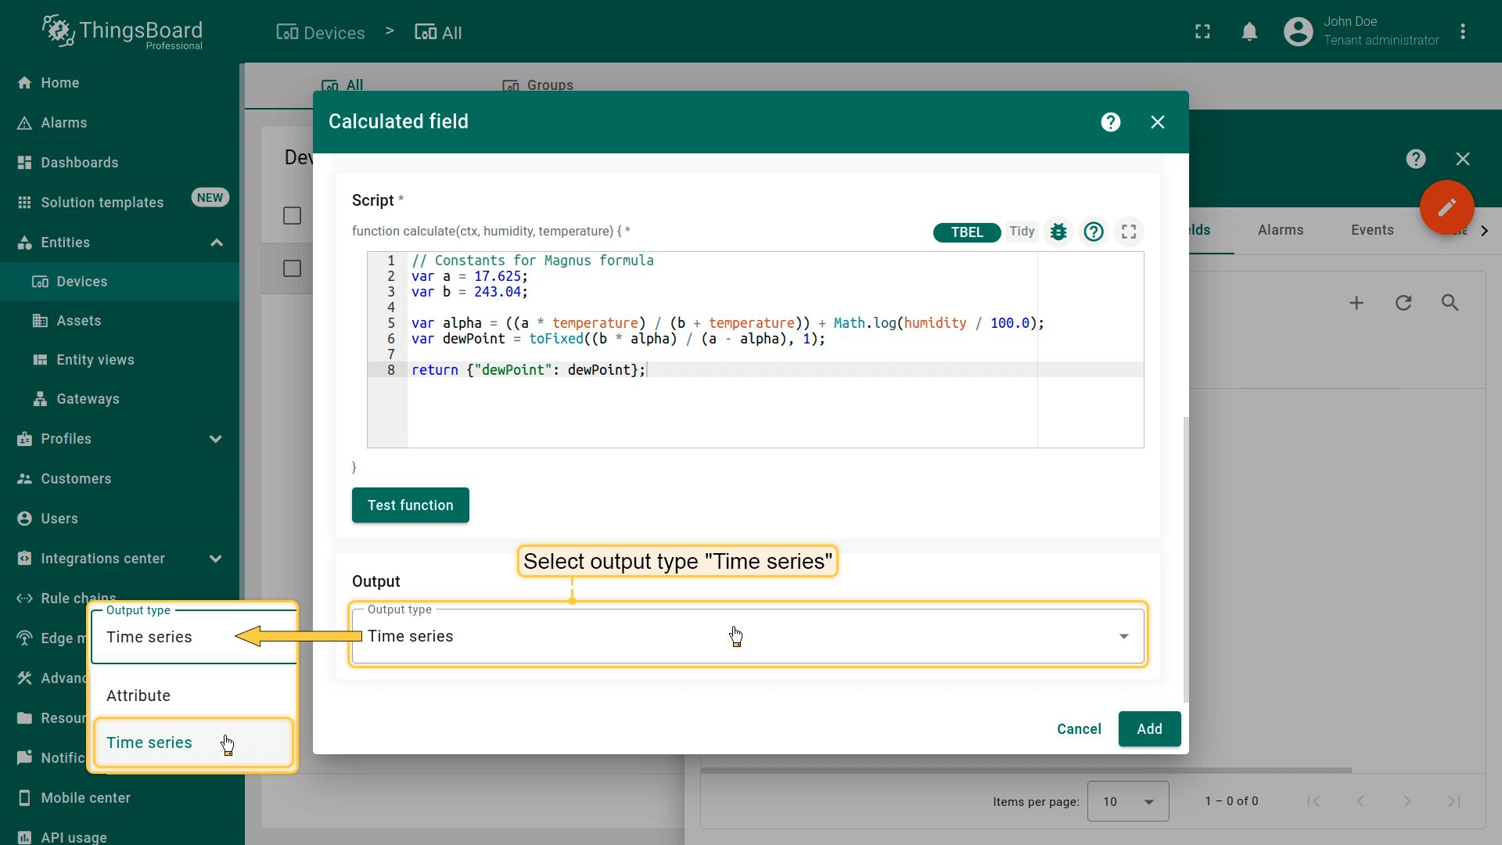This screenshot has width=1502, height=845.
Task: Expand script editor to fullscreen
Action: [1129, 232]
